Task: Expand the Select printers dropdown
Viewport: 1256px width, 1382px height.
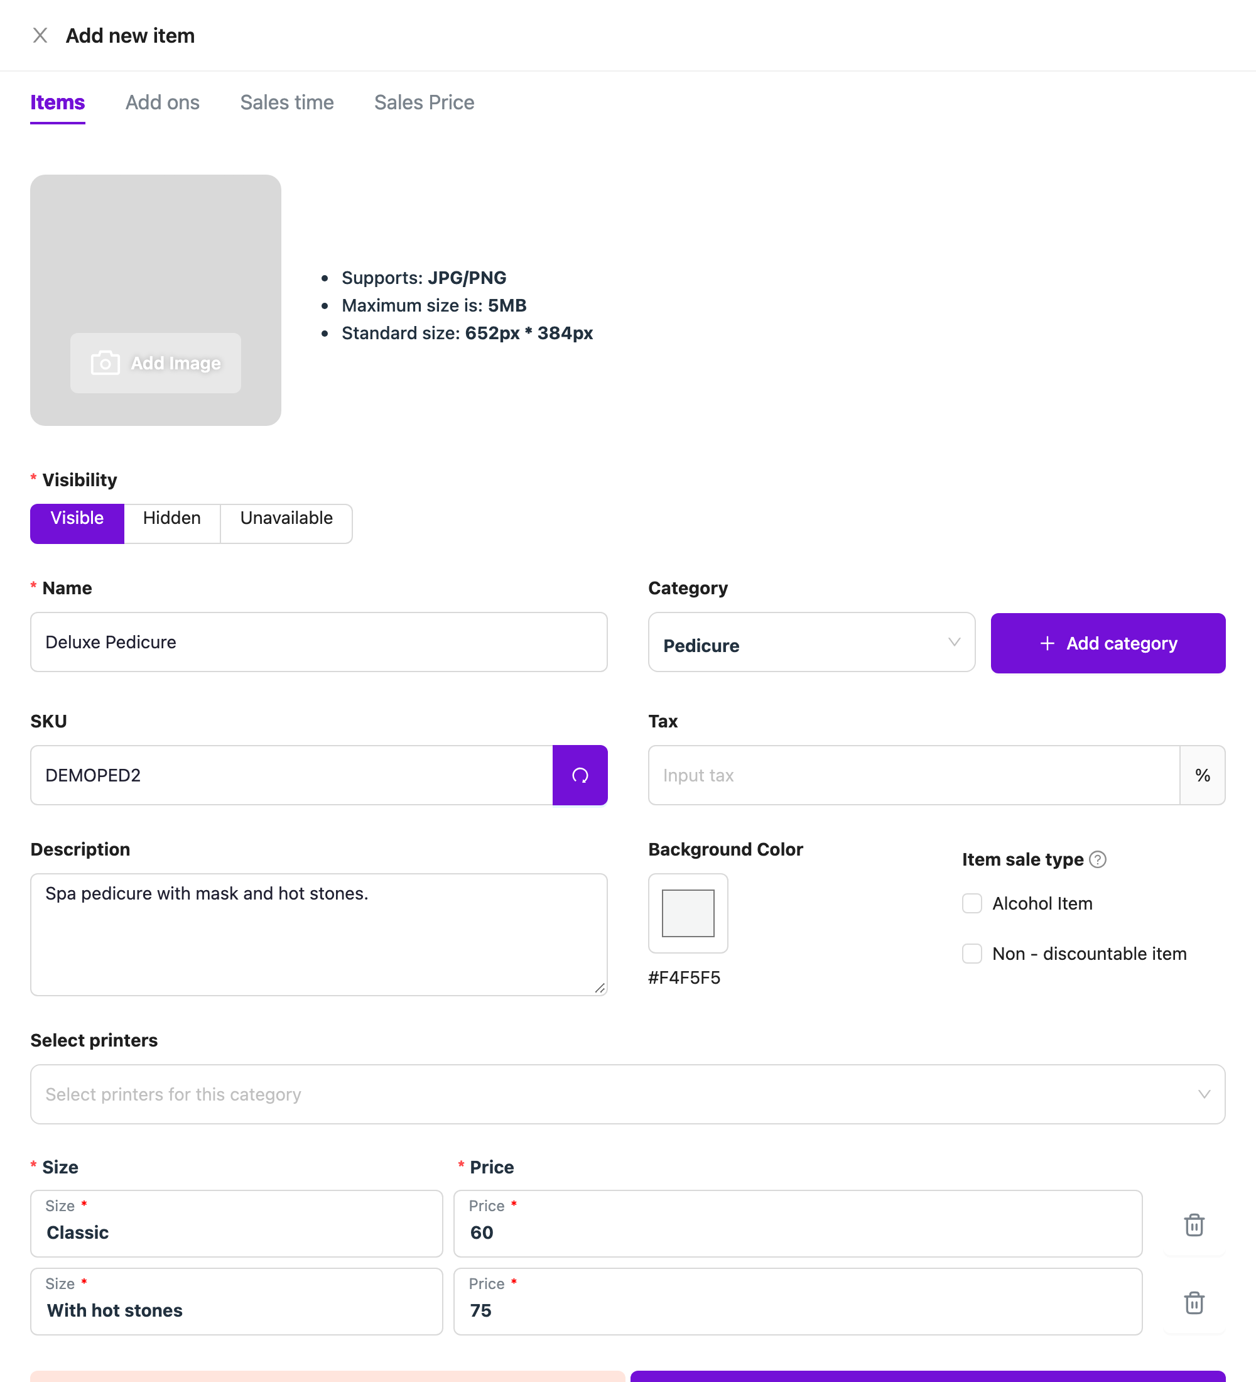Action: click(x=627, y=1094)
